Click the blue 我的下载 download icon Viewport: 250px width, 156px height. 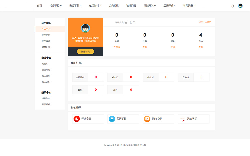[112, 119]
